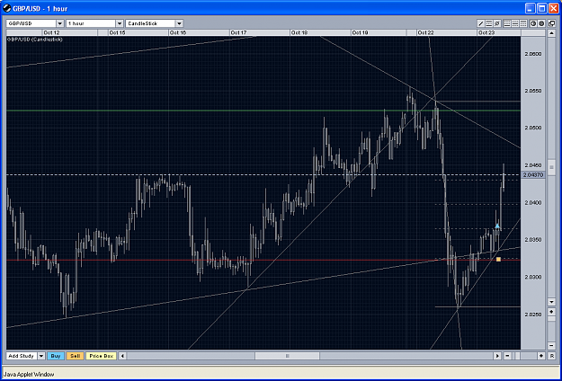The height and width of the screenshot is (381, 562).
Task: Click the vertical zoom slider track
Action: [551, 329]
